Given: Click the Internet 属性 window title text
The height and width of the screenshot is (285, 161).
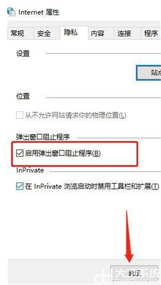Looking at the screenshot, I should point(39,12).
